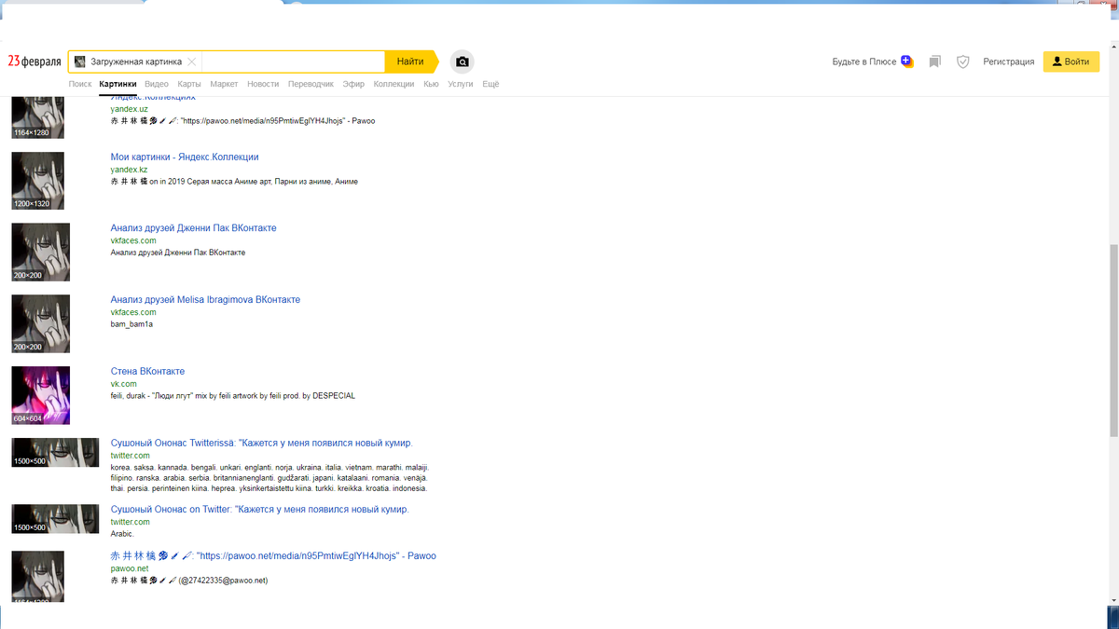Open the Регистрация link
This screenshot has height=629, width=1119.
tap(1008, 62)
